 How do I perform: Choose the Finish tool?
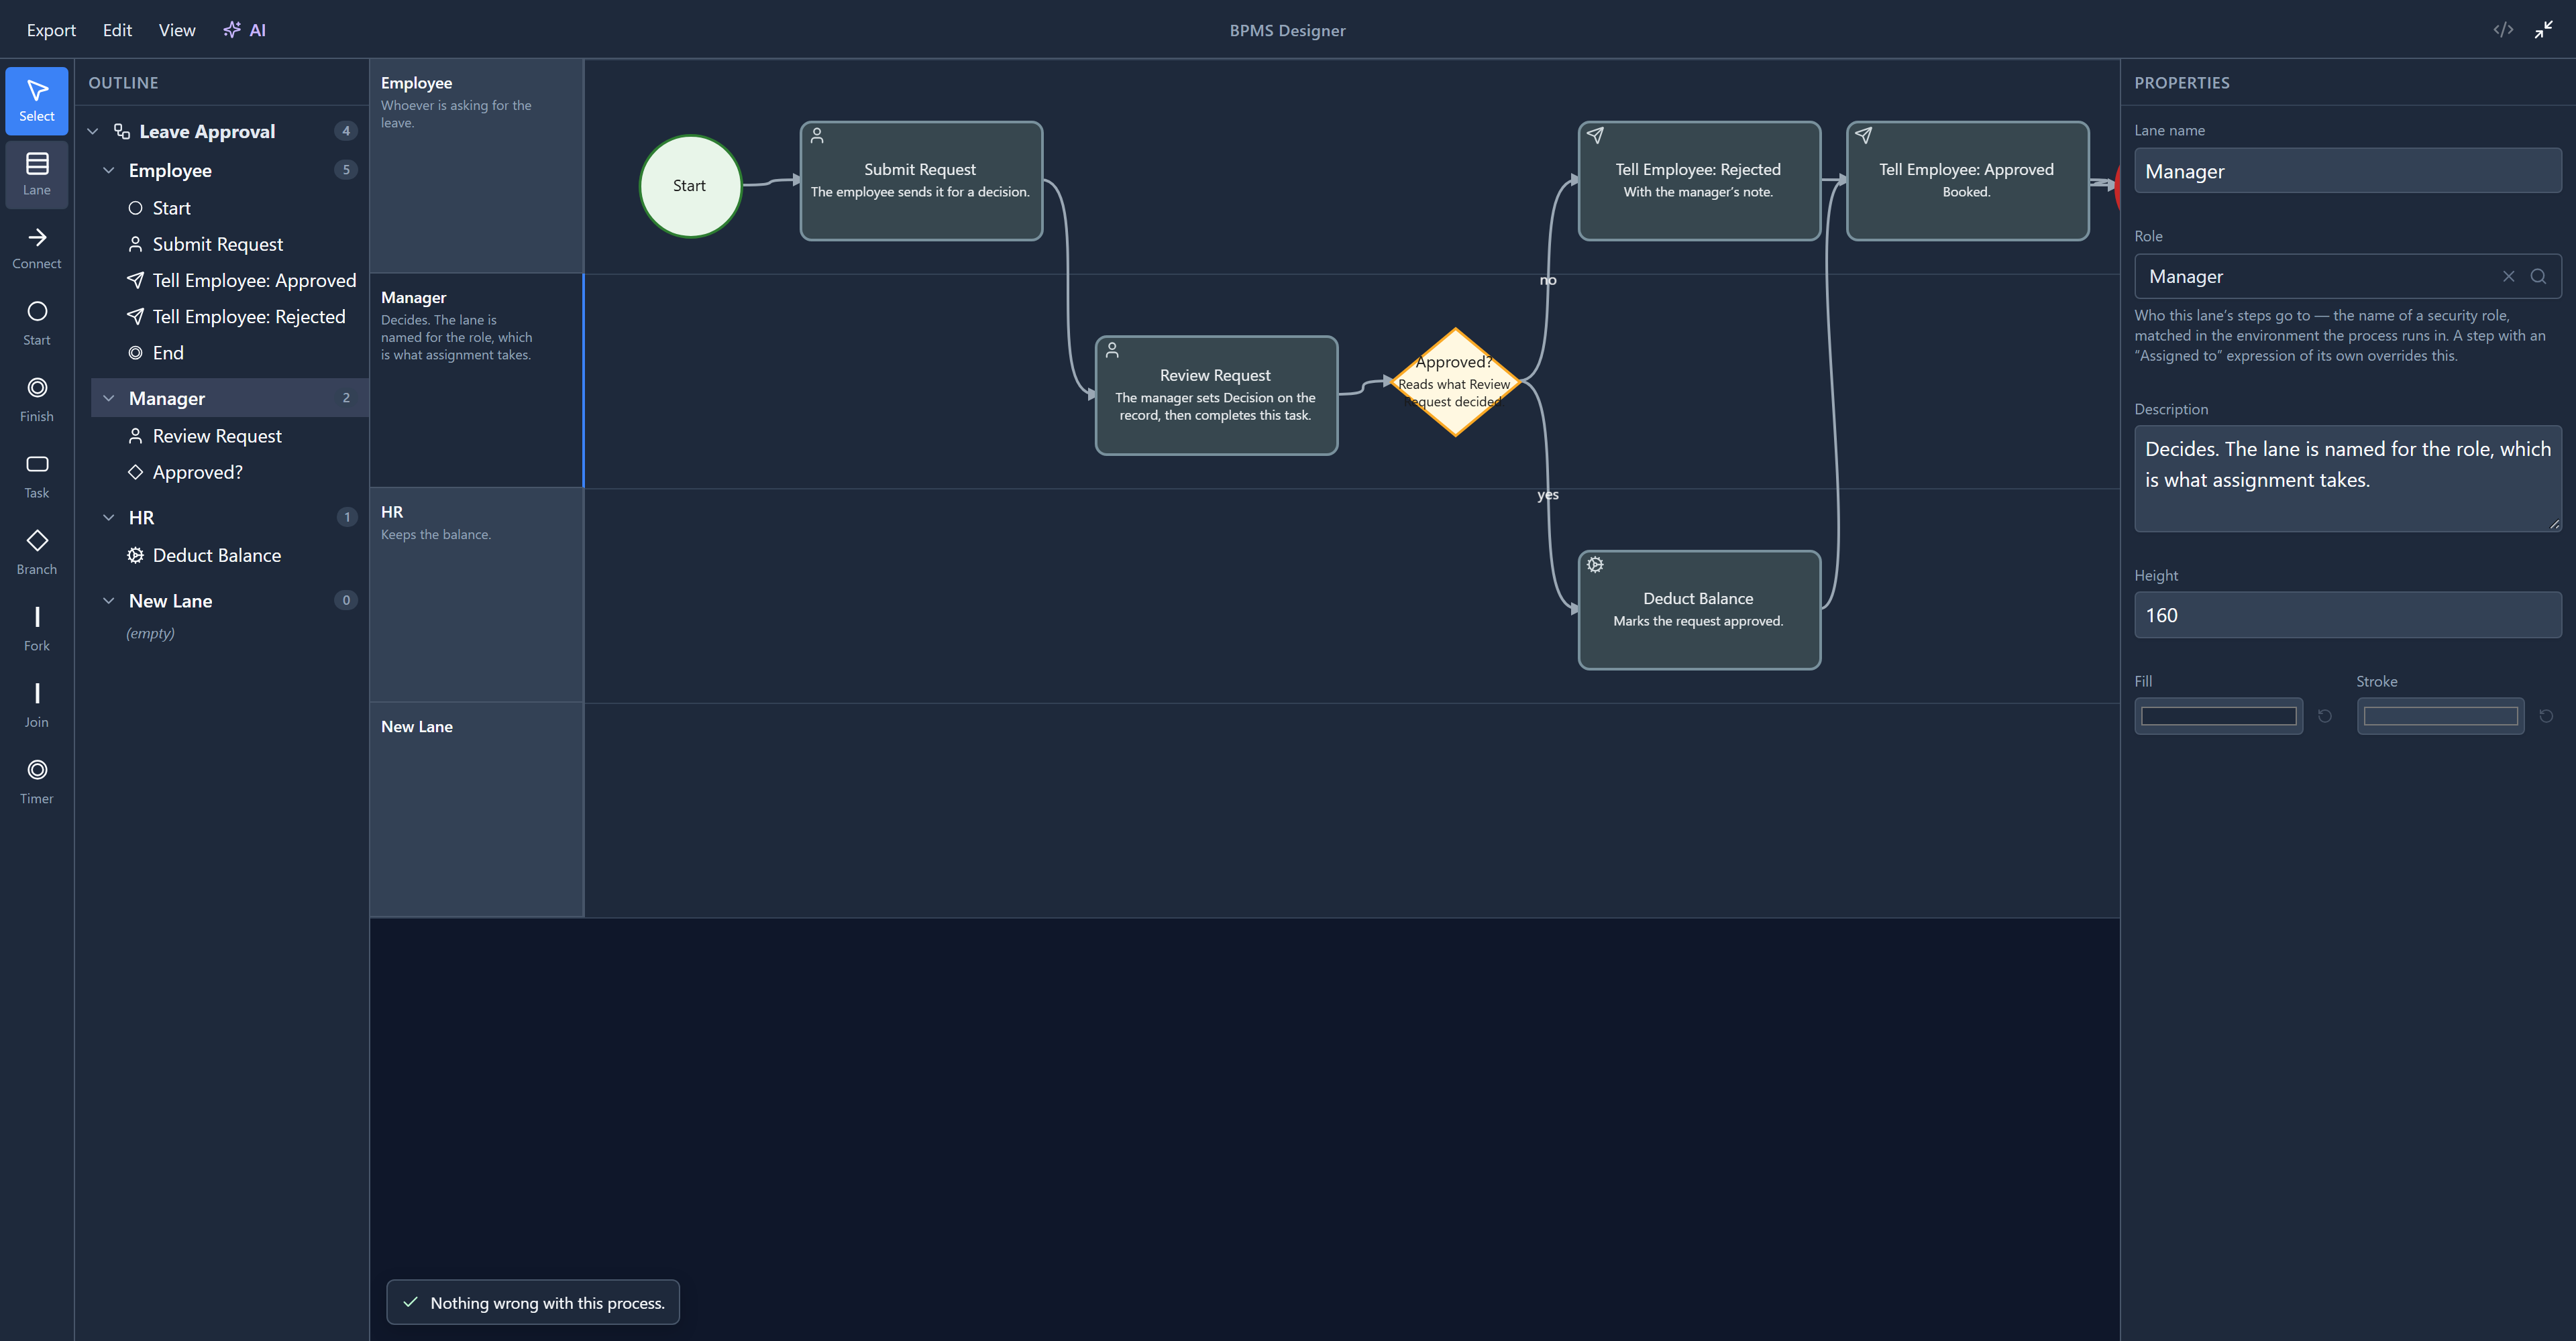tap(37, 400)
